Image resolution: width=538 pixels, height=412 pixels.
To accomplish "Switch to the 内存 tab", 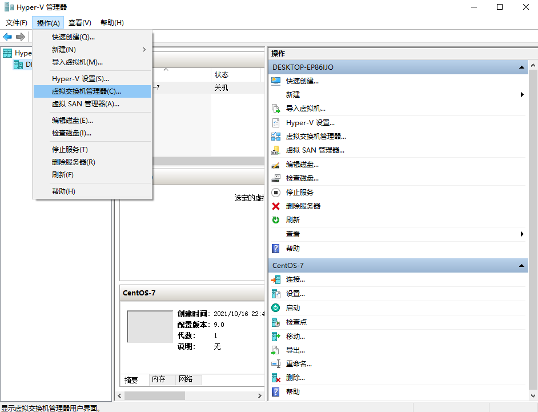I will (162, 379).
